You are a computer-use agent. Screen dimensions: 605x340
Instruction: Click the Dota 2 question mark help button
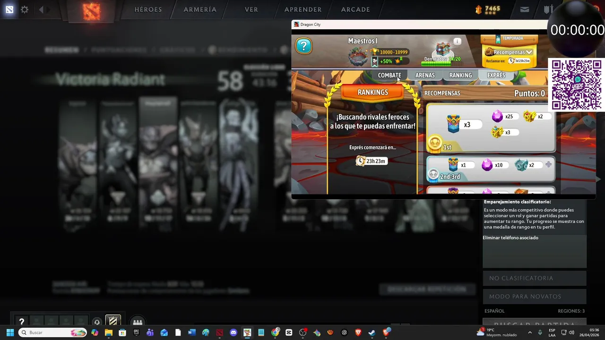pyautogui.click(x=21, y=322)
